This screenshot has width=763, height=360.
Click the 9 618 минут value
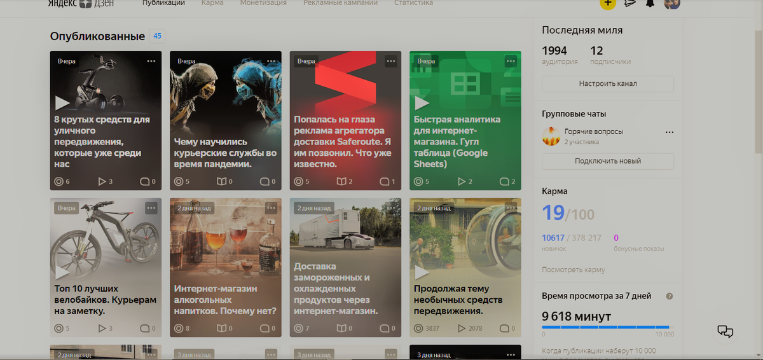[576, 316]
